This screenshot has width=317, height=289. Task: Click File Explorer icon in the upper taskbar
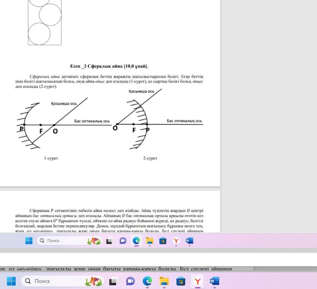click(149, 241)
